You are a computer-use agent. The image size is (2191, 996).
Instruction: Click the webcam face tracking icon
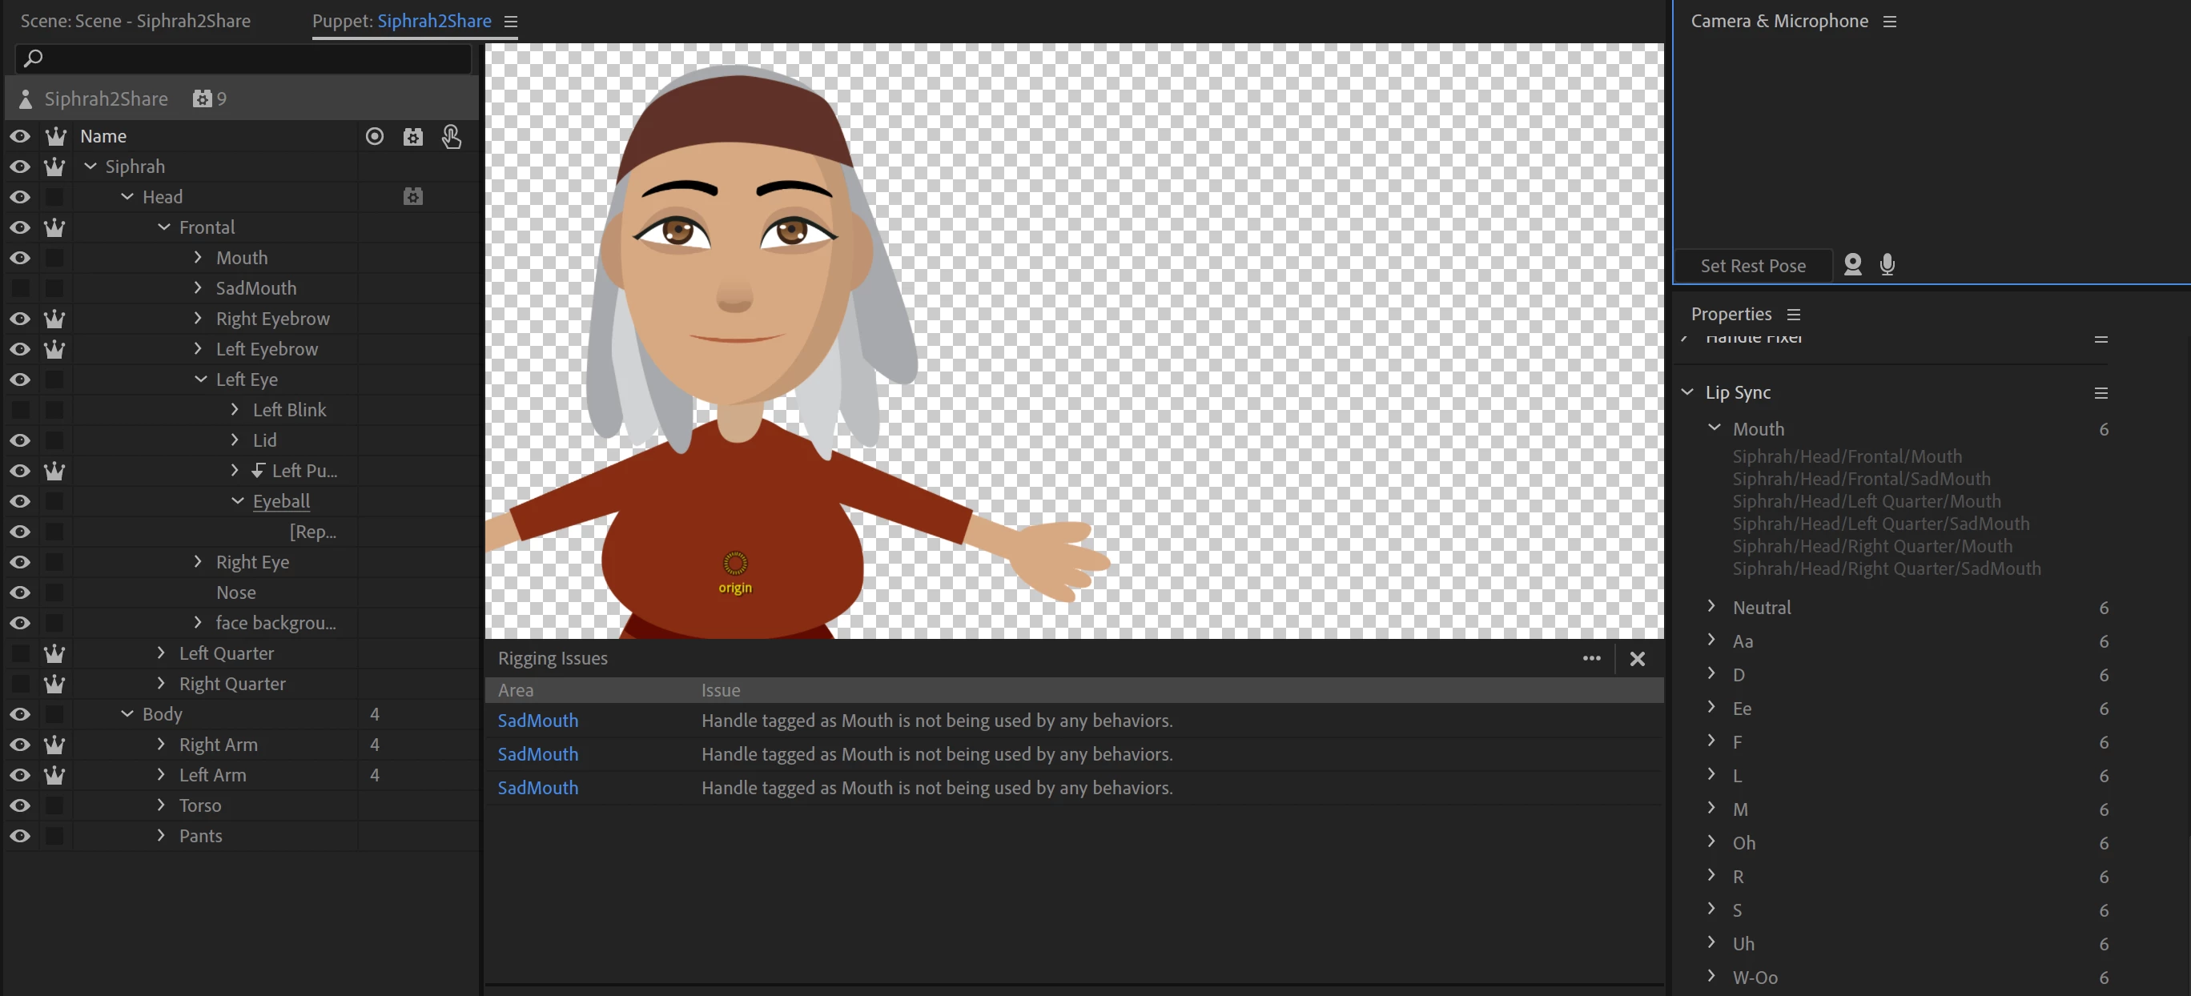coord(1851,264)
